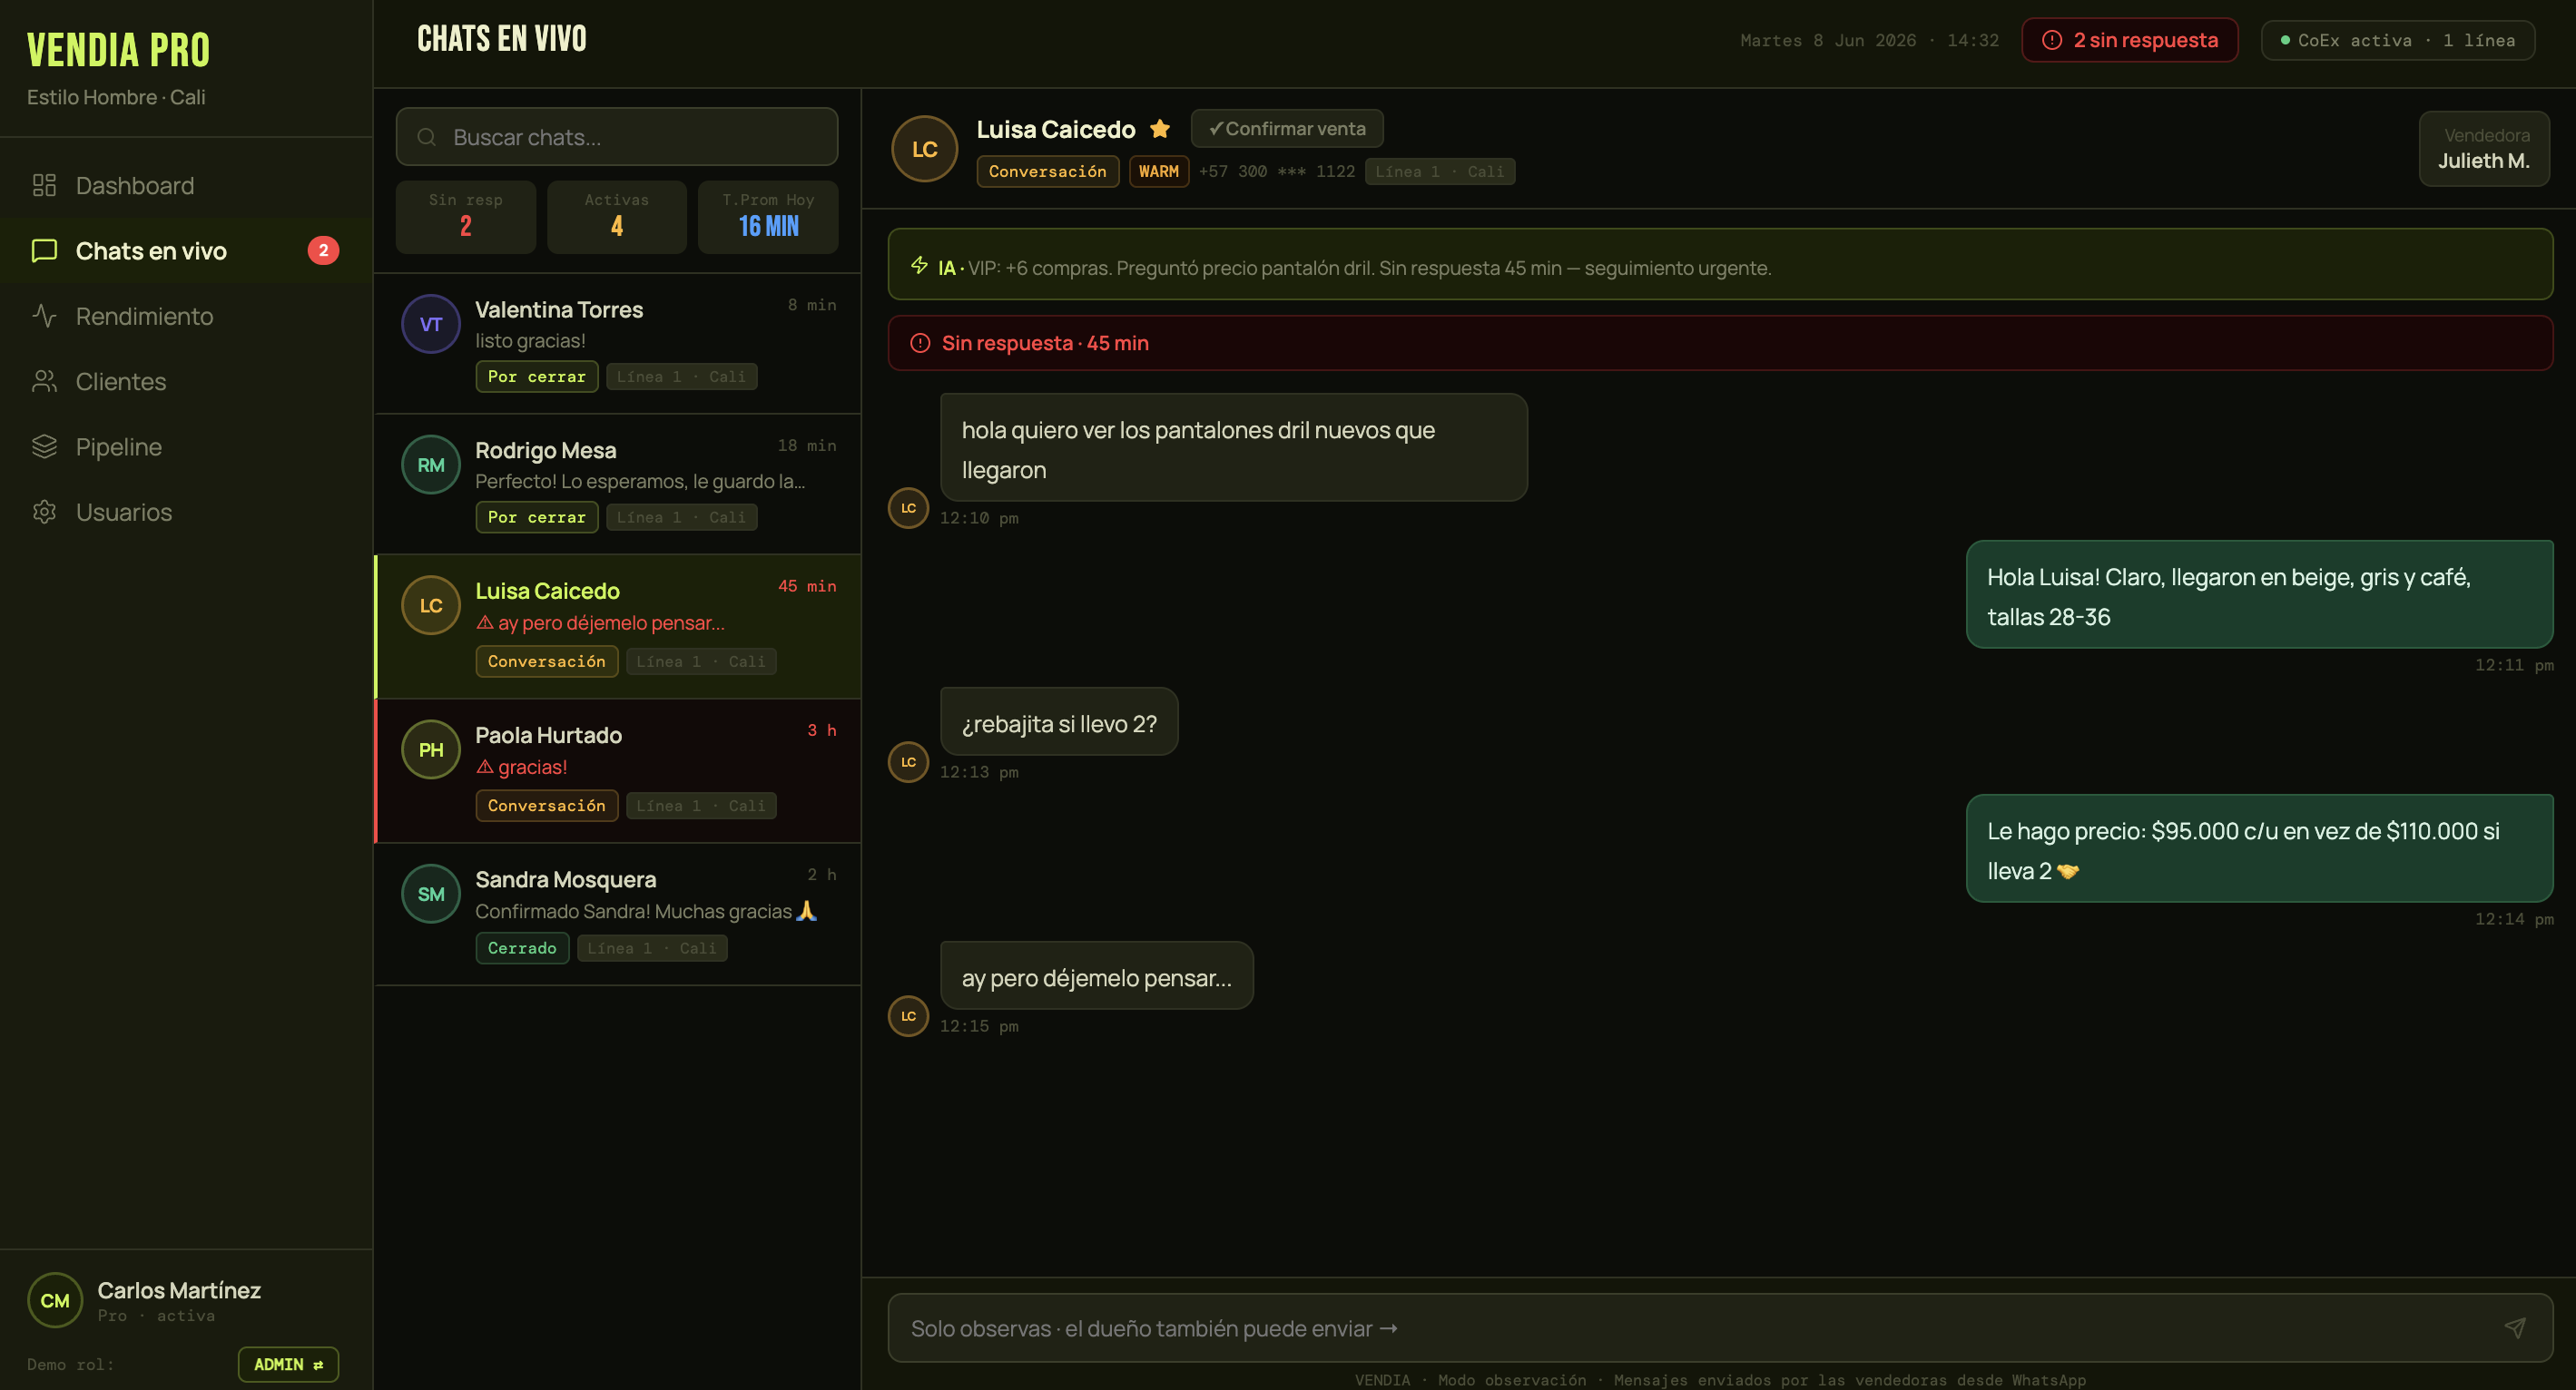The height and width of the screenshot is (1390, 2576).
Task: Filter by Sin resp 2 counter
Action: 466,217
